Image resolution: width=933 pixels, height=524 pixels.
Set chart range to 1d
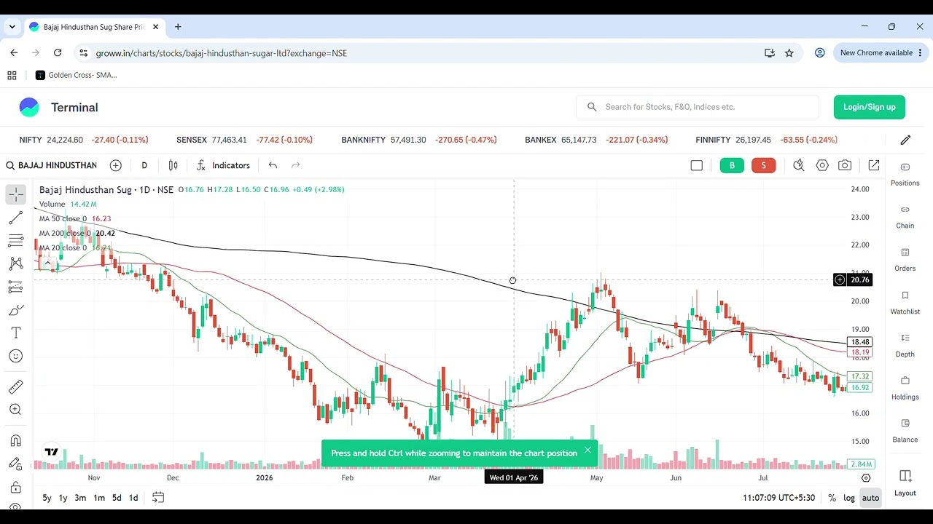click(133, 498)
